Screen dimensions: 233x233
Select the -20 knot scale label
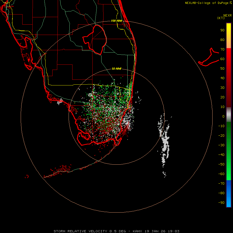pyautogui.click(x=221, y=136)
